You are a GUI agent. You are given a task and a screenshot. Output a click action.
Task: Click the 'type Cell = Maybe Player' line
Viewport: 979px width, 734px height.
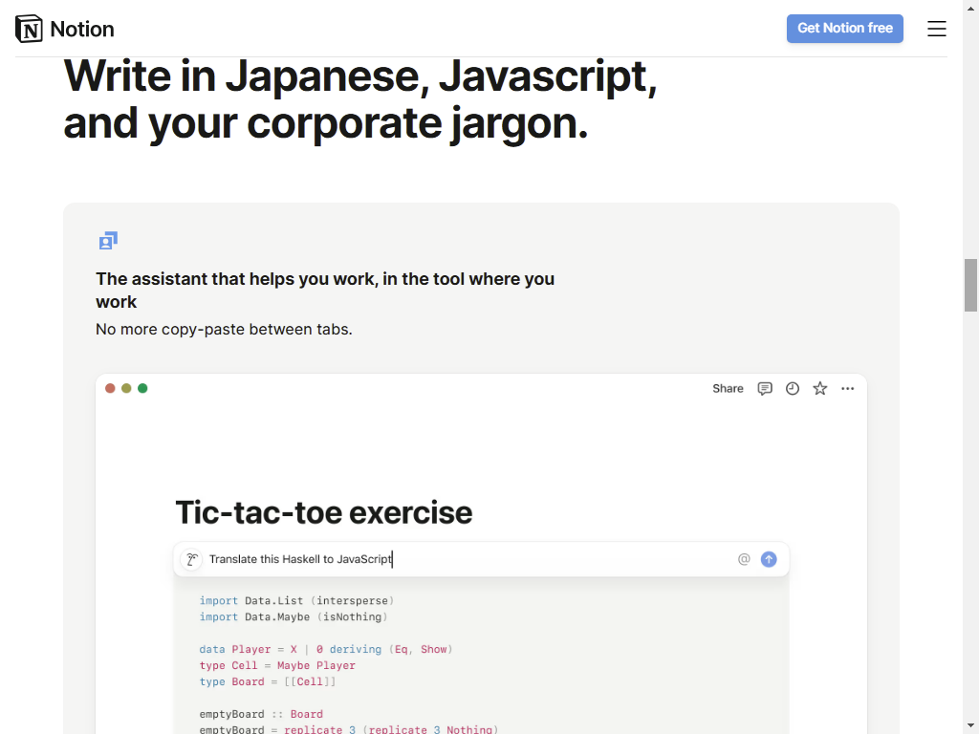coord(277,665)
